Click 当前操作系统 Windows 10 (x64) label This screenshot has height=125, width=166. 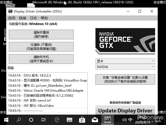[33, 24]
